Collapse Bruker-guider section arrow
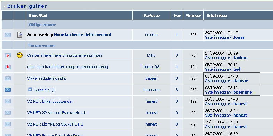This screenshot has height=136, width=273. tap(5, 7)
